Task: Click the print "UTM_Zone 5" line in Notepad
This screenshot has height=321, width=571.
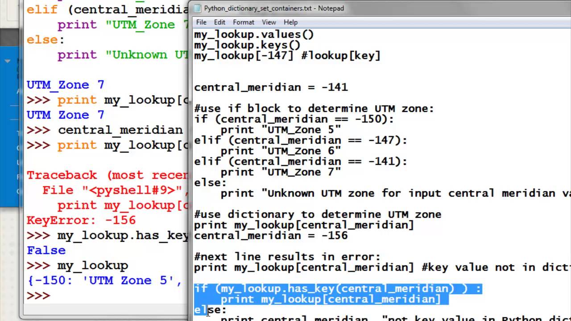Action: [281, 130]
